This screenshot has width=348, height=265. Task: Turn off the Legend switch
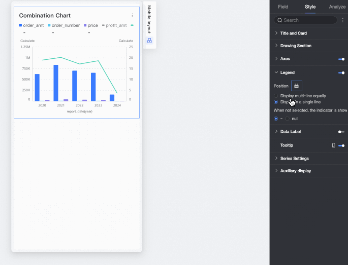coord(341,73)
